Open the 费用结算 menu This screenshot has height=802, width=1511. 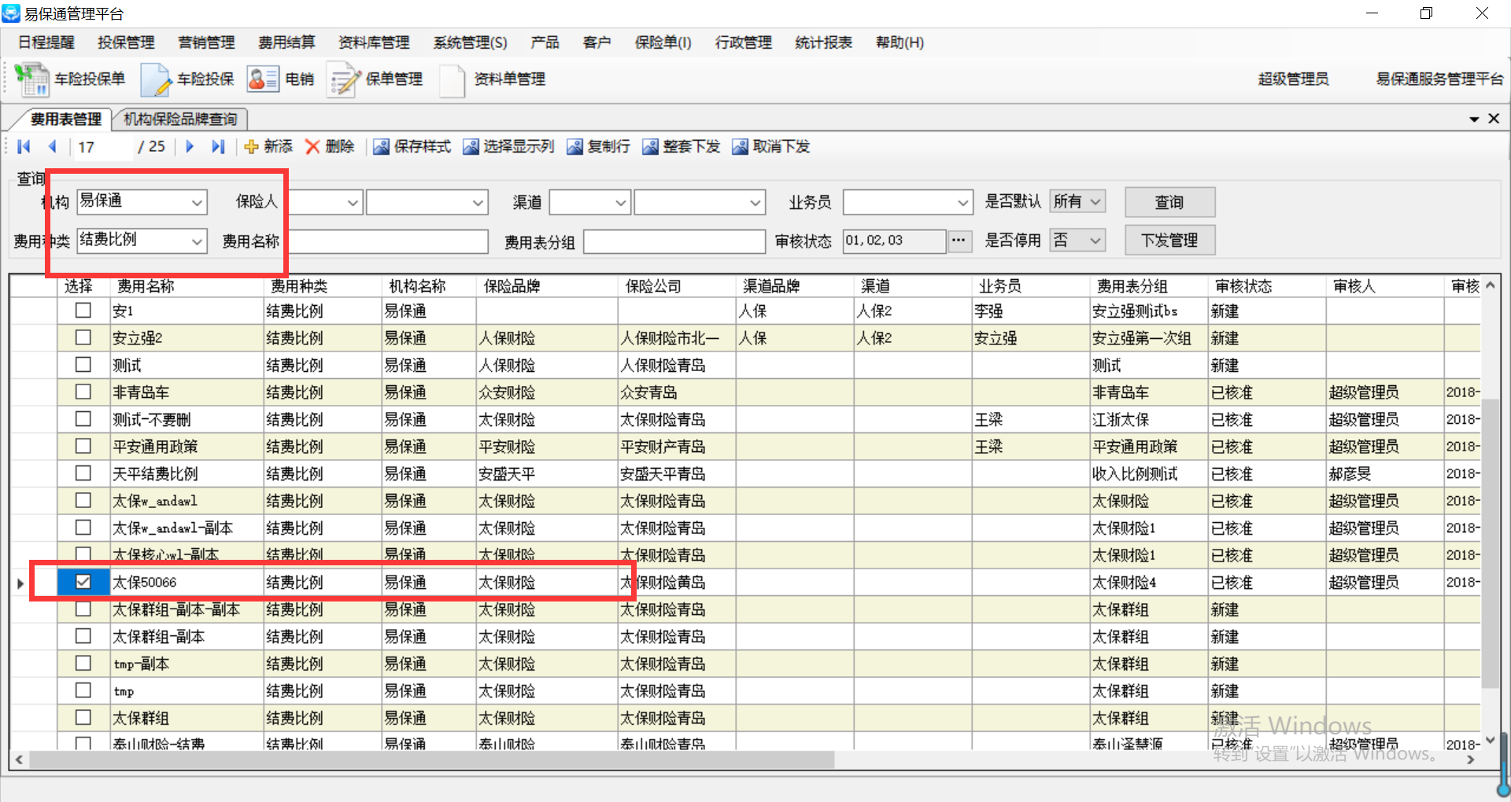pyautogui.click(x=286, y=42)
